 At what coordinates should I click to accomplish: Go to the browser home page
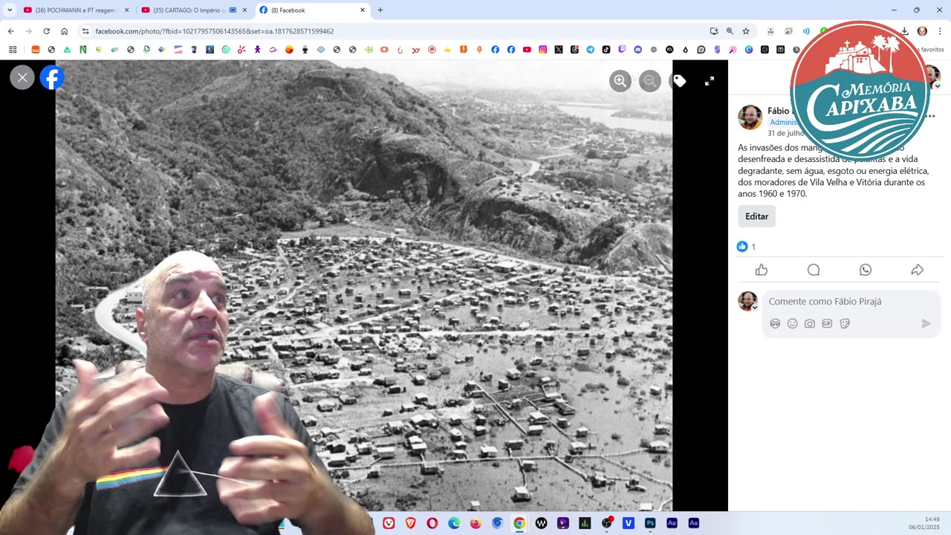tap(64, 31)
